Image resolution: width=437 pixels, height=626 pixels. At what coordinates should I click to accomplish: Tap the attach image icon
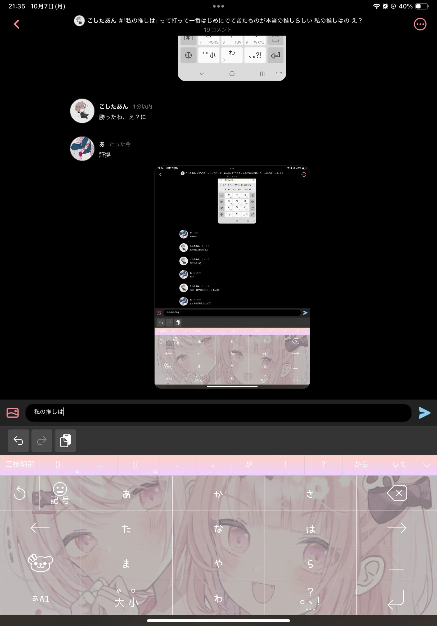pyautogui.click(x=12, y=413)
